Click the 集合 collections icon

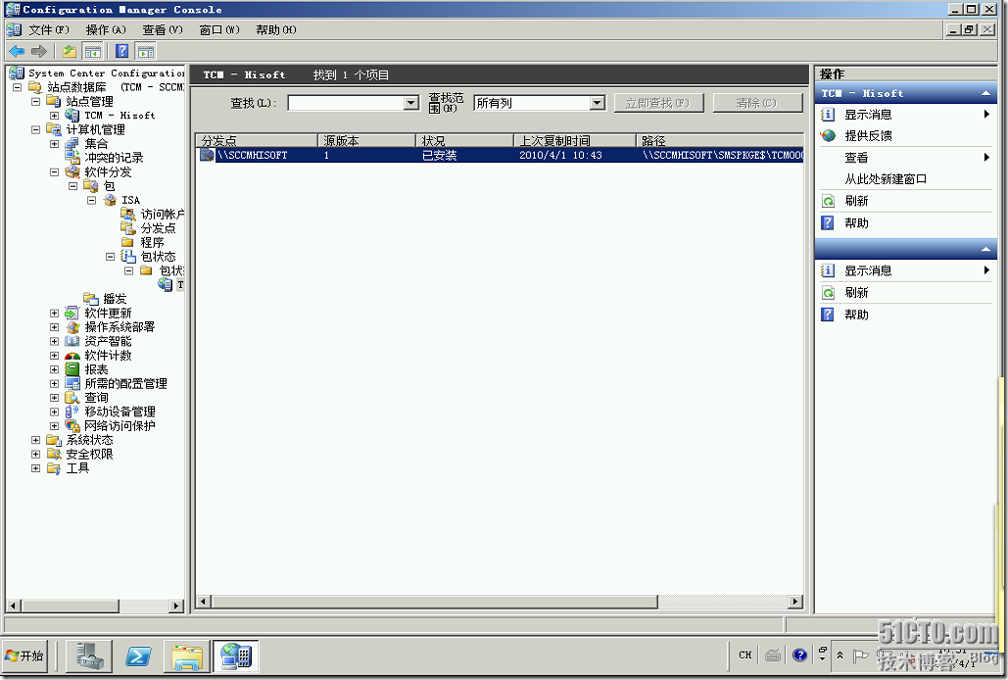72,144
